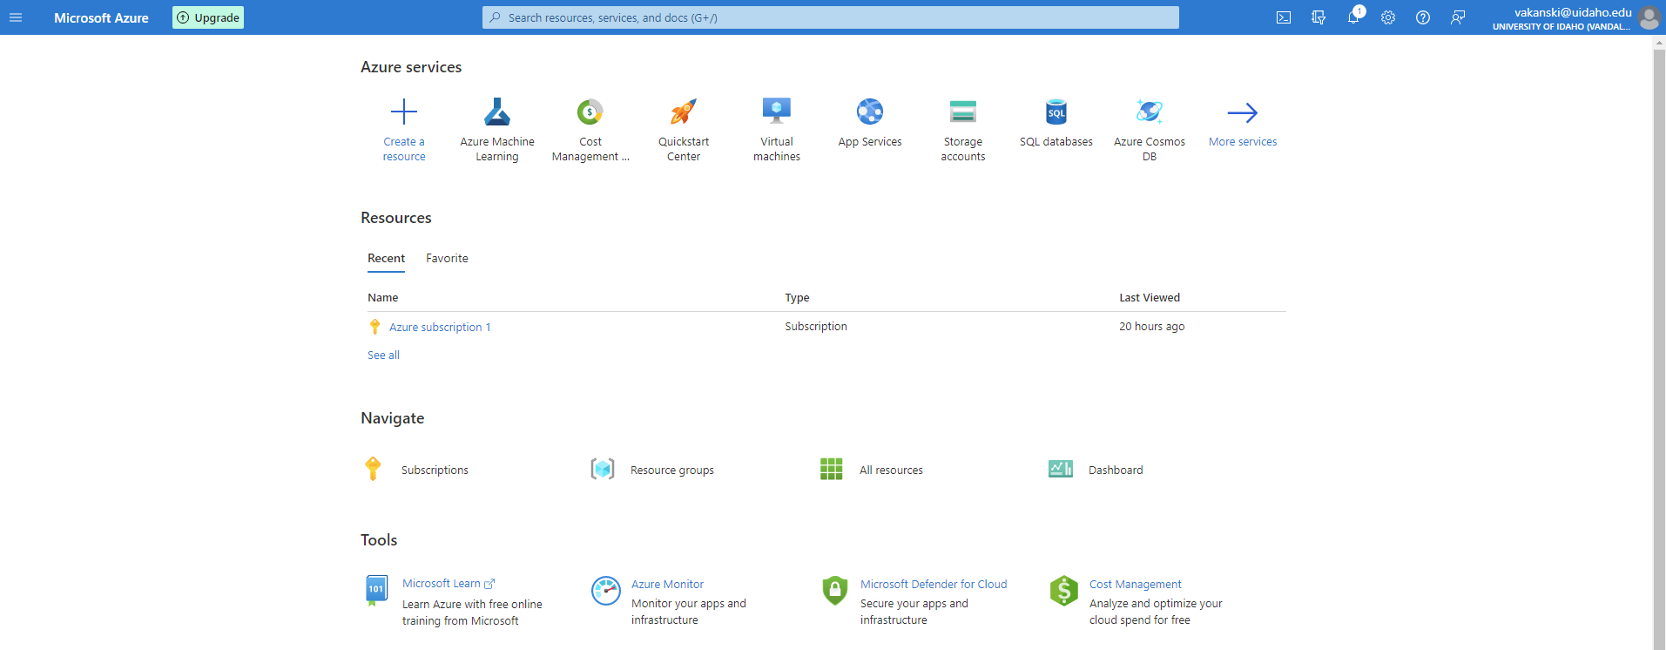The width and height of the screenshot is (1666, 650).
Task: Open the Directories and subscriptions filter icon
Action: [1319, 17]
